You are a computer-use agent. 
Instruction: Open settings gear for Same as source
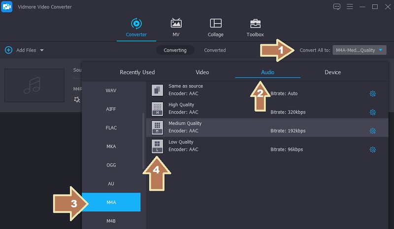tap(373, 93)
